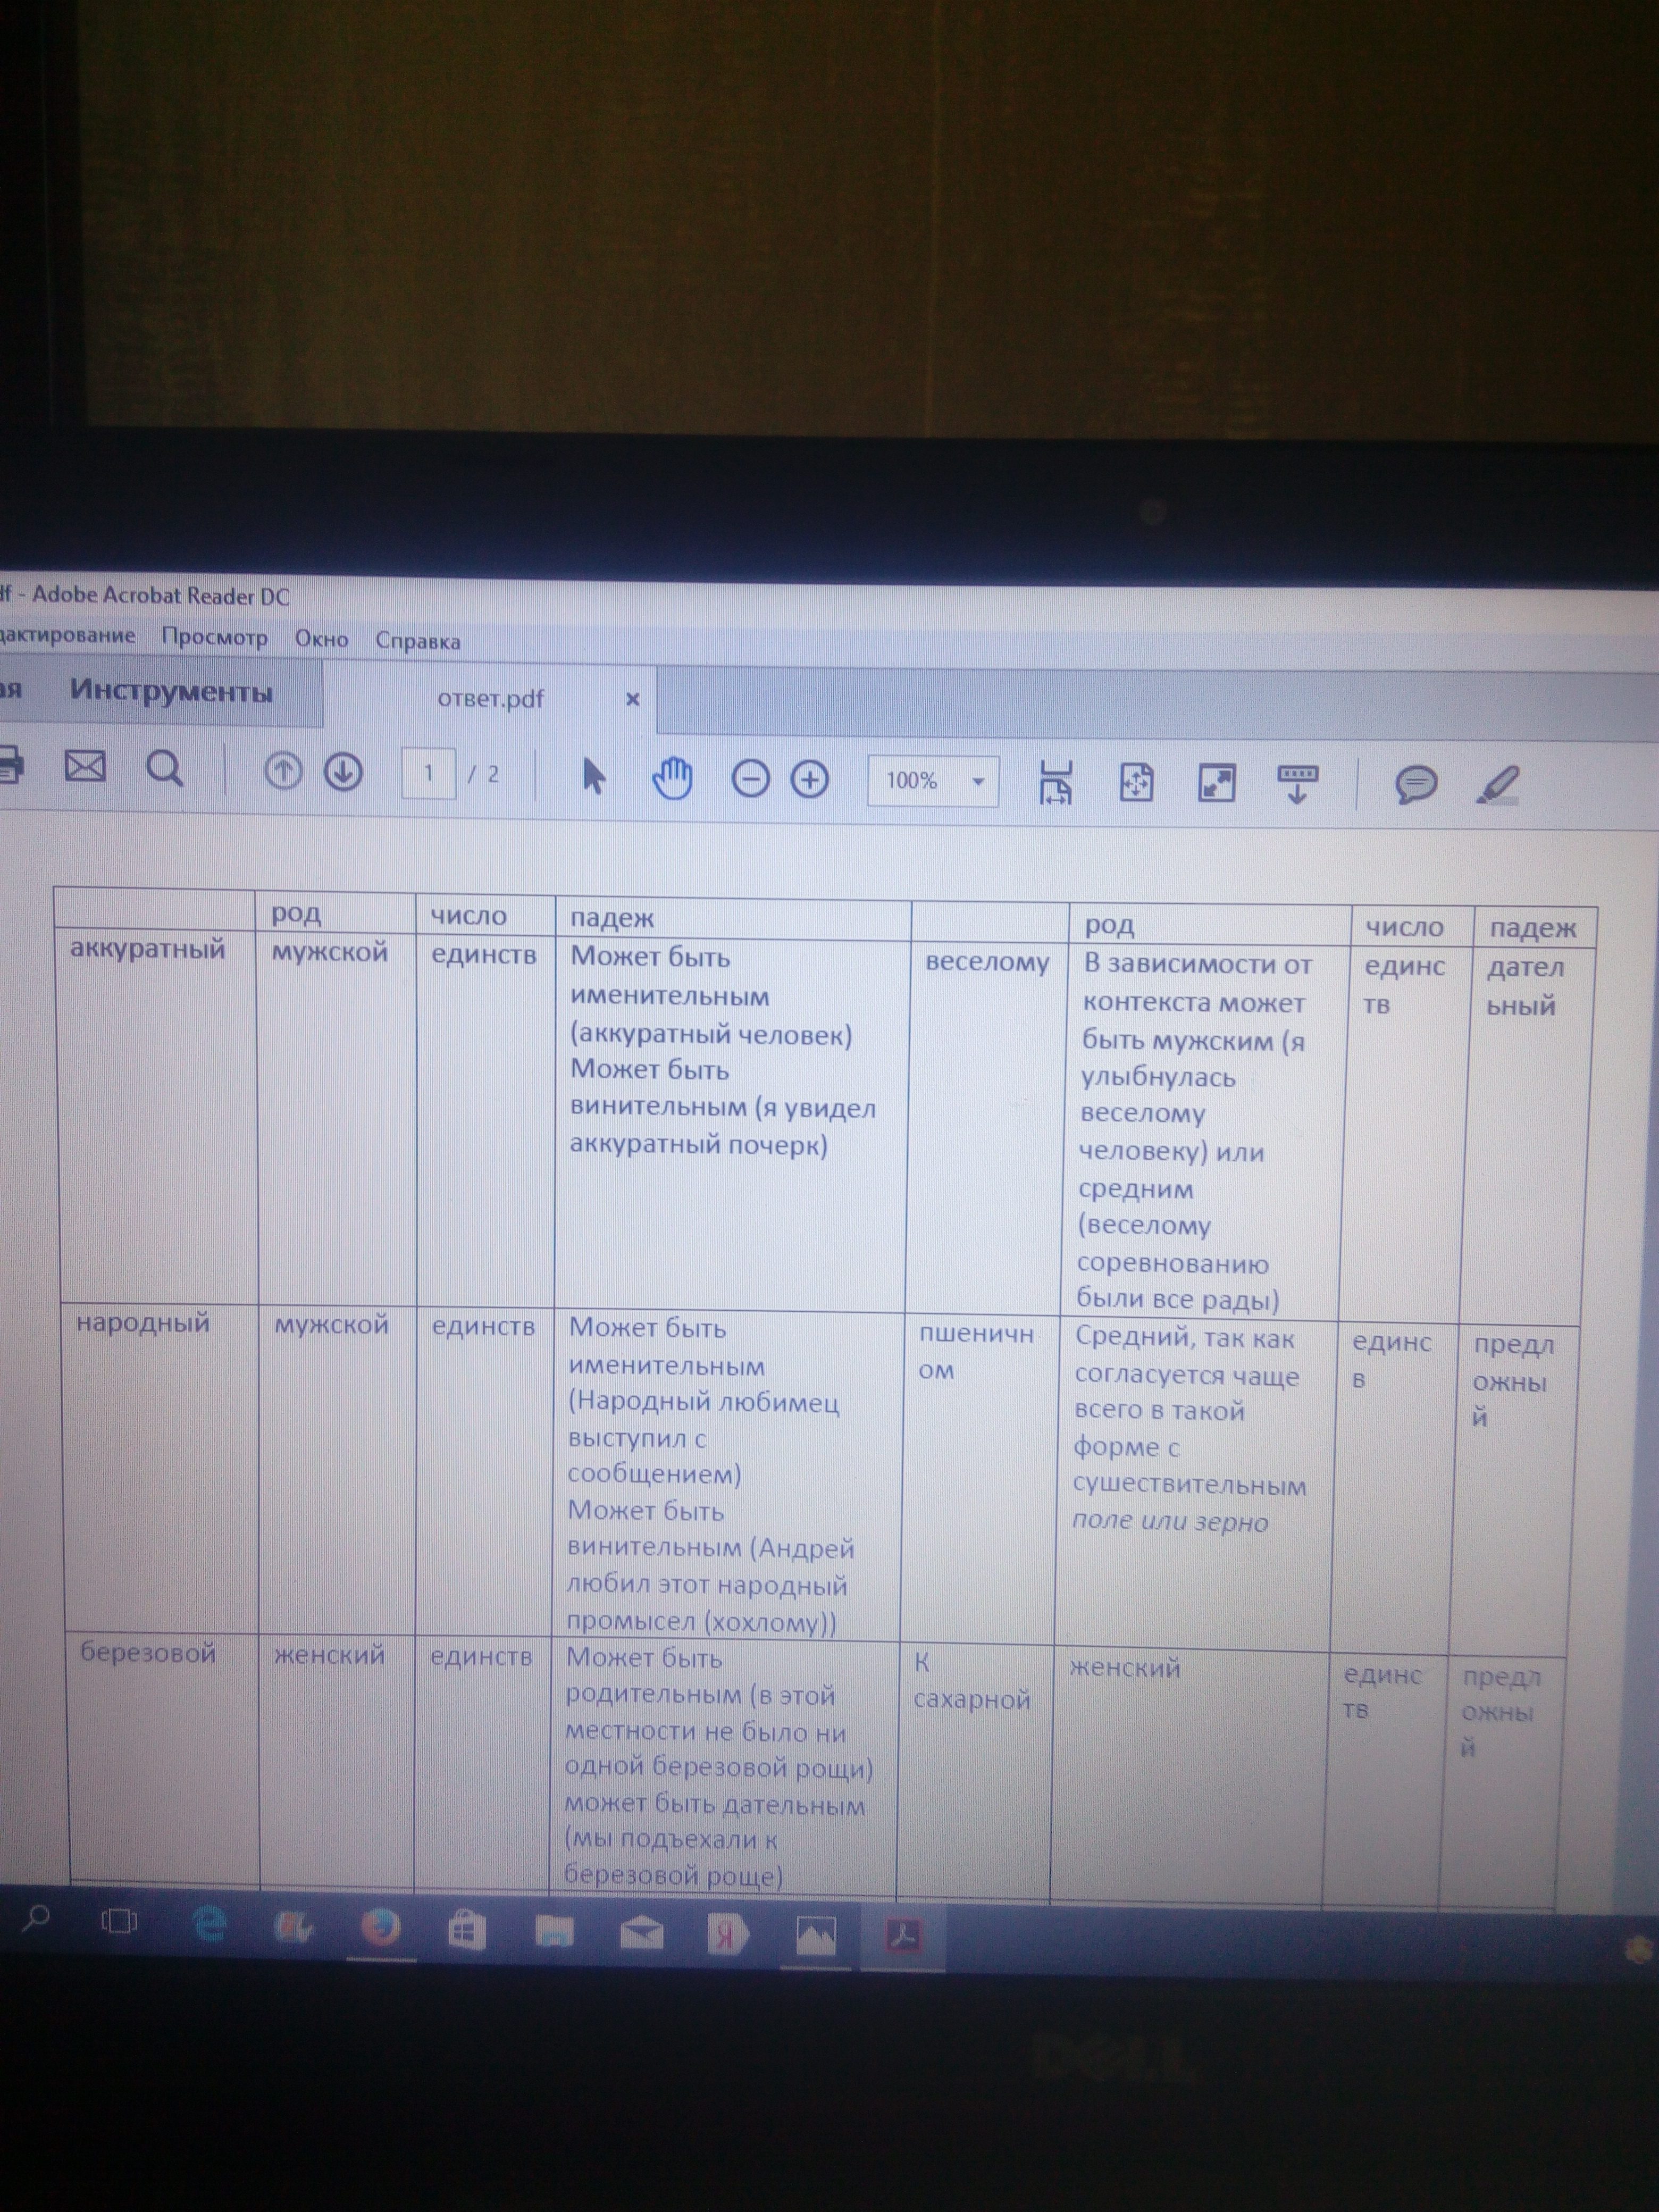Click the email envelope toolbar icon
This screenshot has width=1659, height=2212.
[85, 767]
